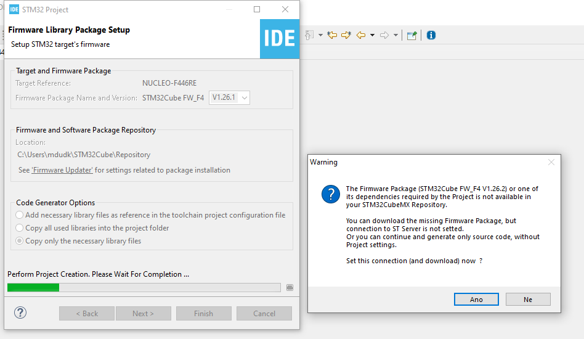Go to previous edit location icon
The width and height of the screenshot is (584, 339).
pyautogui.click(x=332, y=35)
